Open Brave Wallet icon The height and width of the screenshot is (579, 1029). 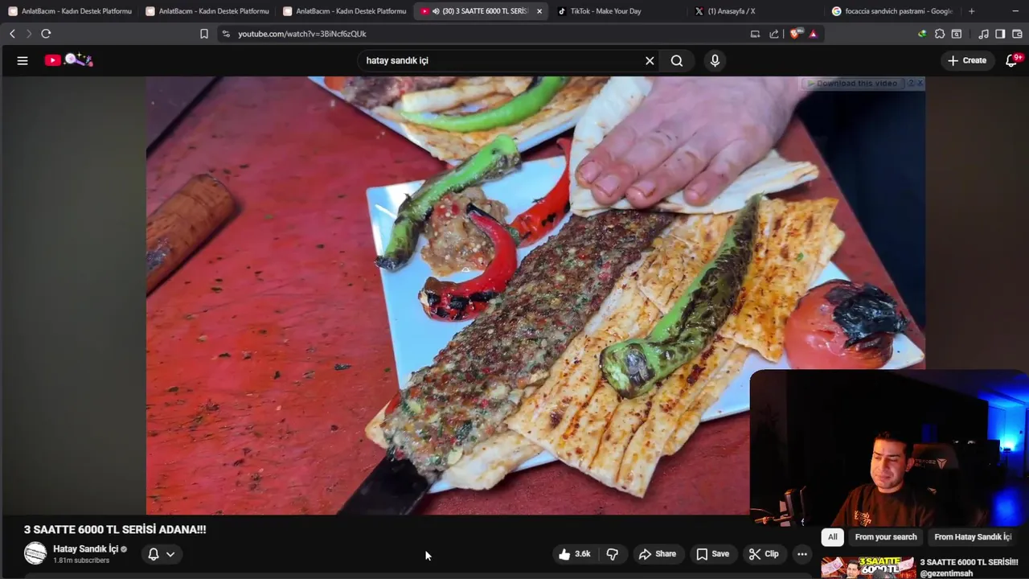point(1017,34)
